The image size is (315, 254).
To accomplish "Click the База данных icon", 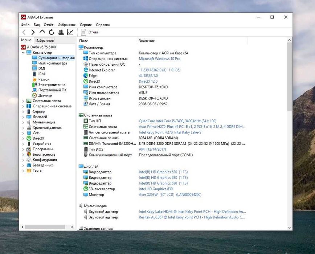I will pyautogui.click(x=29, y=165).
